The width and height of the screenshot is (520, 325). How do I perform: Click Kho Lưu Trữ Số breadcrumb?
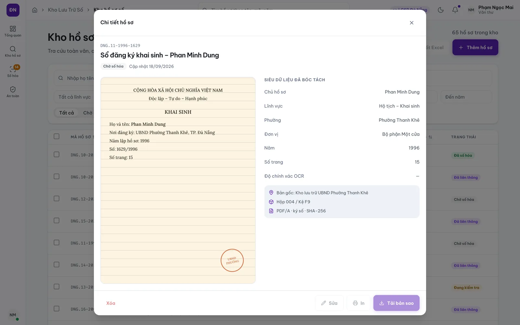coord(65,10)
